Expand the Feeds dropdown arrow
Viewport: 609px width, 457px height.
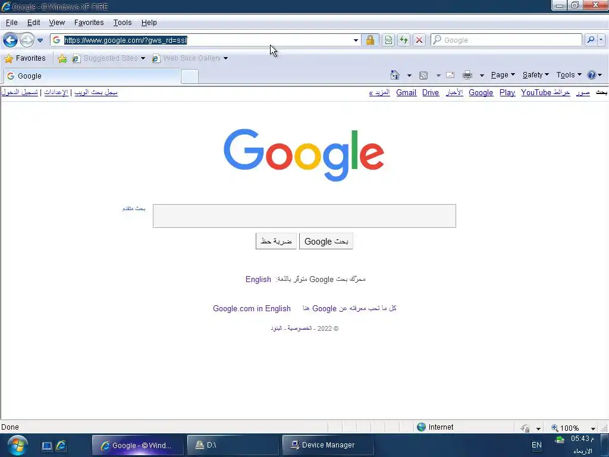pyautogui.click(x=438, y=76)
